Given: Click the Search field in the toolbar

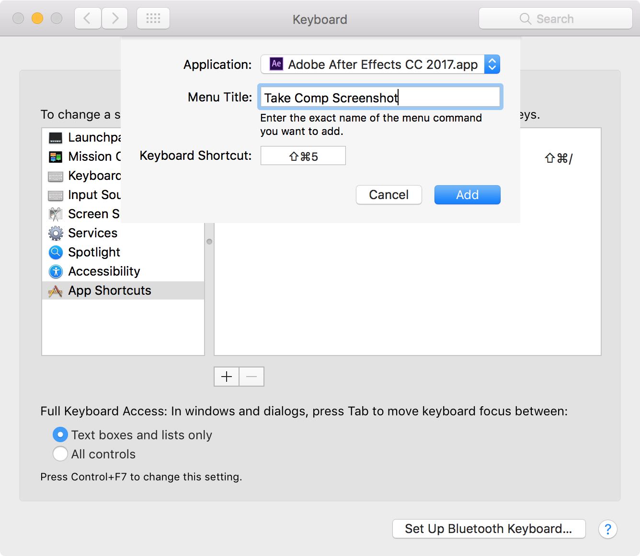Looking at the screenshot, I should point(556,19).
